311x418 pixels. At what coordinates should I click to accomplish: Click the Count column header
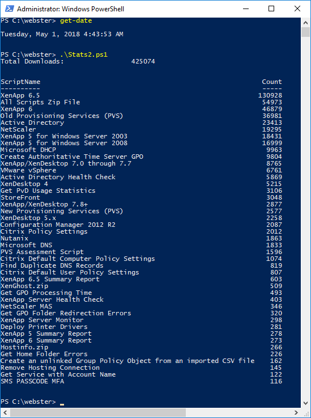click(272, 82)
